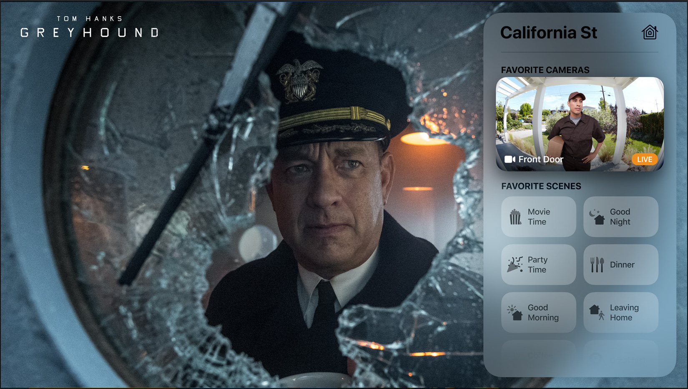Activate the Movie Time scene
Screen dimensions: 688x389
[539, 217]
